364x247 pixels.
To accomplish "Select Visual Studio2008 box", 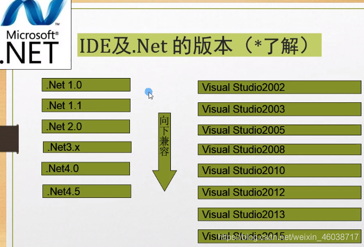I will (x=280, y=149).
